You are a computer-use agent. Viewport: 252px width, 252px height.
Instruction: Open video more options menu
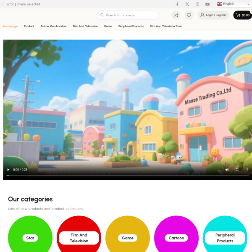point(247,170)
